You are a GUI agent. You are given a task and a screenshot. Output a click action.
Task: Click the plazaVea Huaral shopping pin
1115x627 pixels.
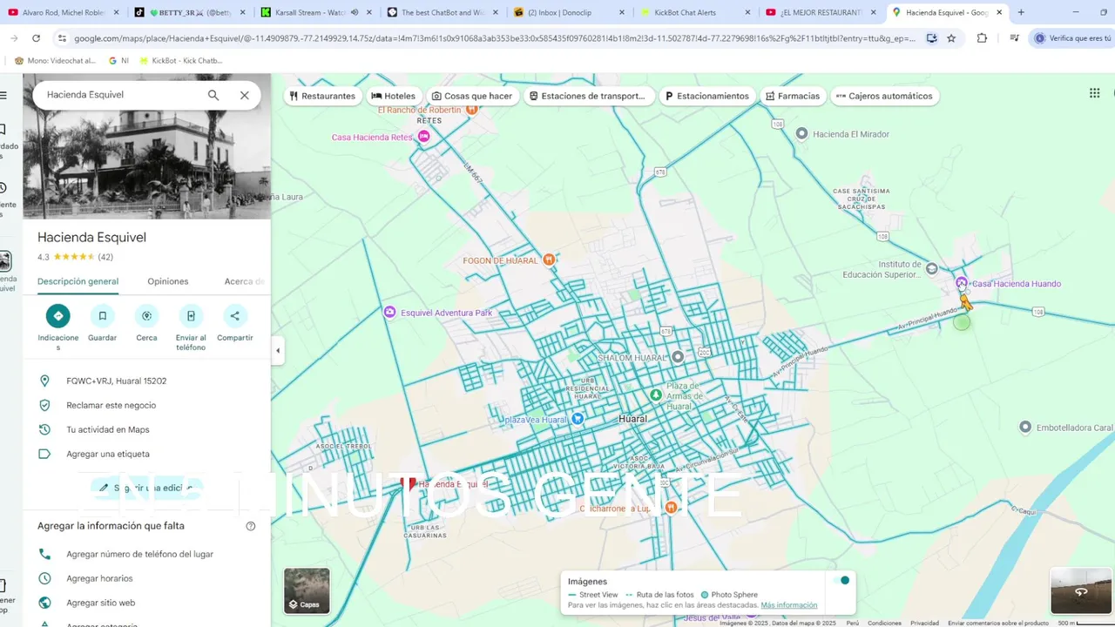coord(577,419)
